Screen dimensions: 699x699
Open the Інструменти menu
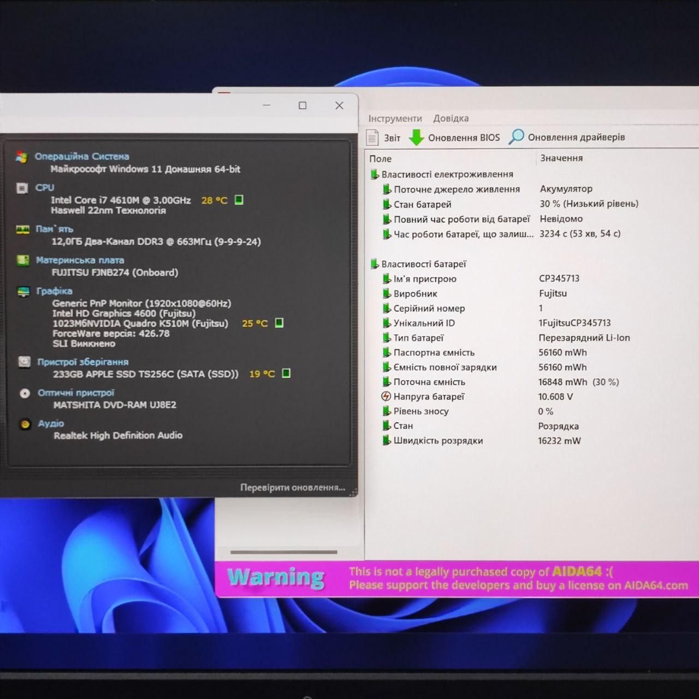coord(395,119)
